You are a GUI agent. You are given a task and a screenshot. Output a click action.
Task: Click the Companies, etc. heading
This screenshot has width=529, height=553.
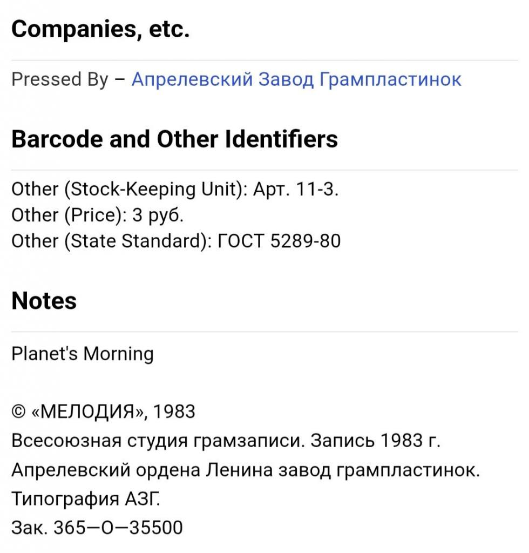[100, 30]
